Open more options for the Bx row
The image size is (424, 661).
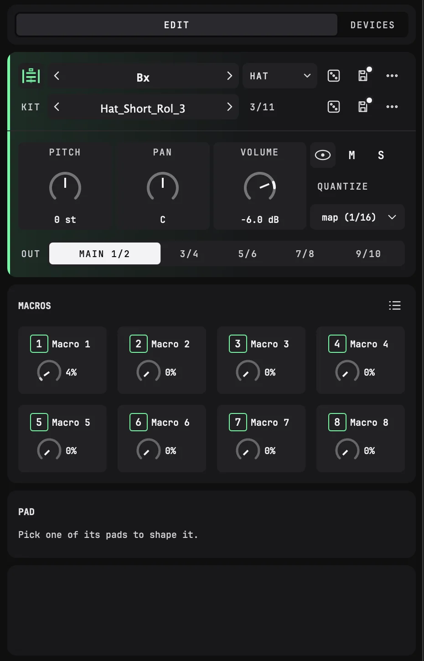(x=392, y=76)
